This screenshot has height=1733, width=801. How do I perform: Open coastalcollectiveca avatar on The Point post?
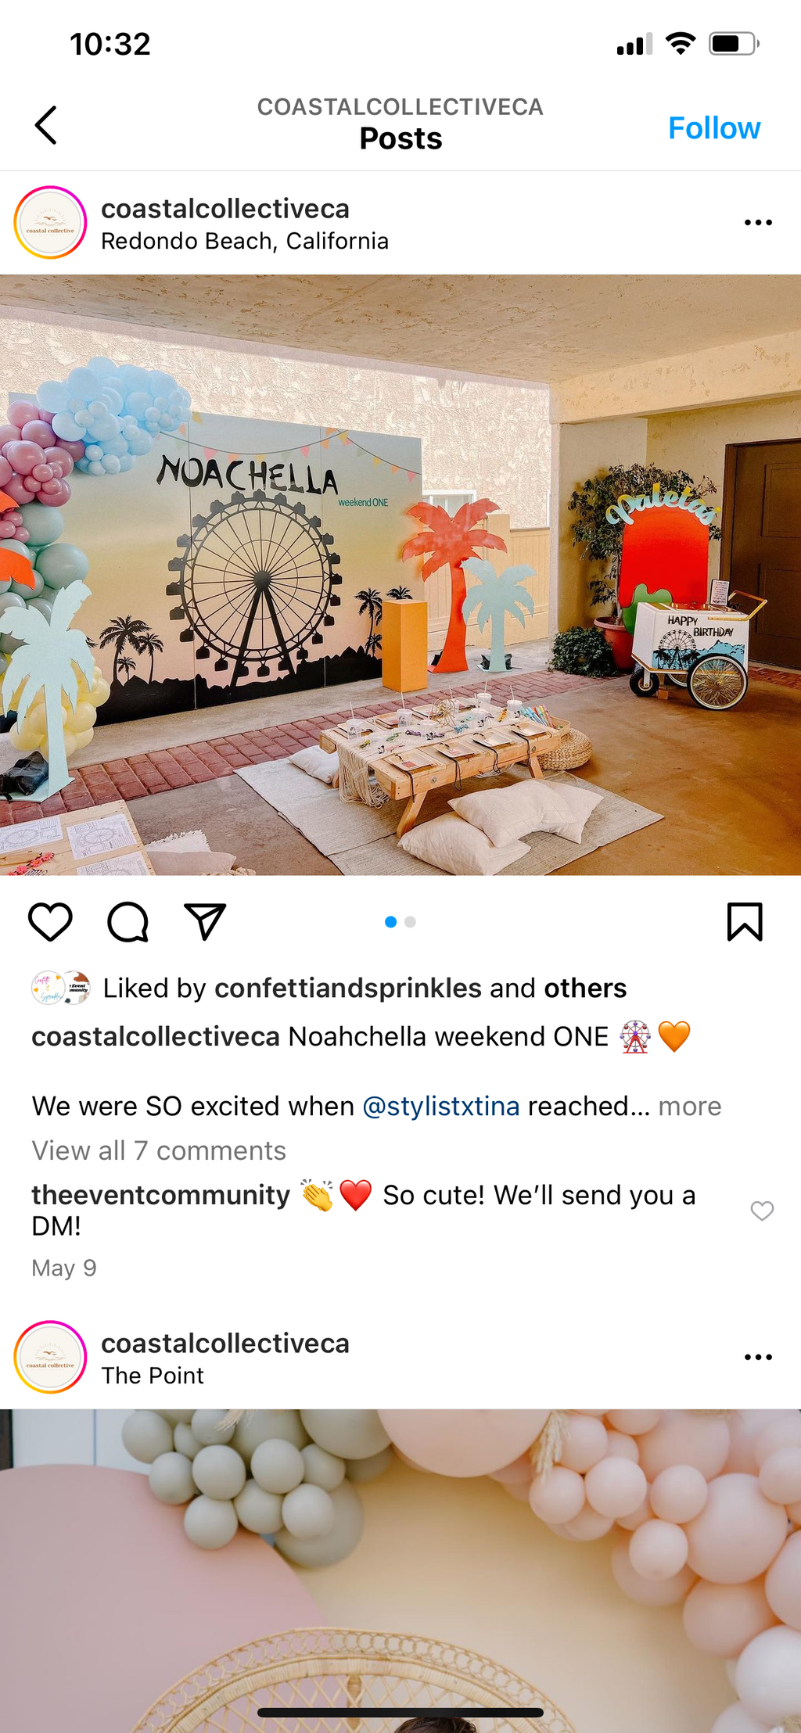(50, 1357)
